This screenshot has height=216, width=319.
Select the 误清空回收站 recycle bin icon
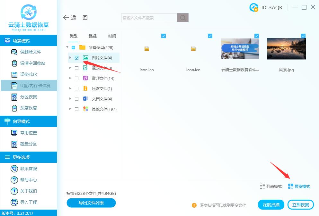point(14,63)
